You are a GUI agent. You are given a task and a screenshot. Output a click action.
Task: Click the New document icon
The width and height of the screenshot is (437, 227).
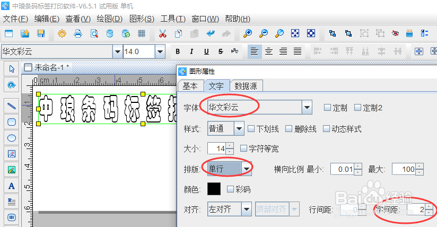(9, 34)
